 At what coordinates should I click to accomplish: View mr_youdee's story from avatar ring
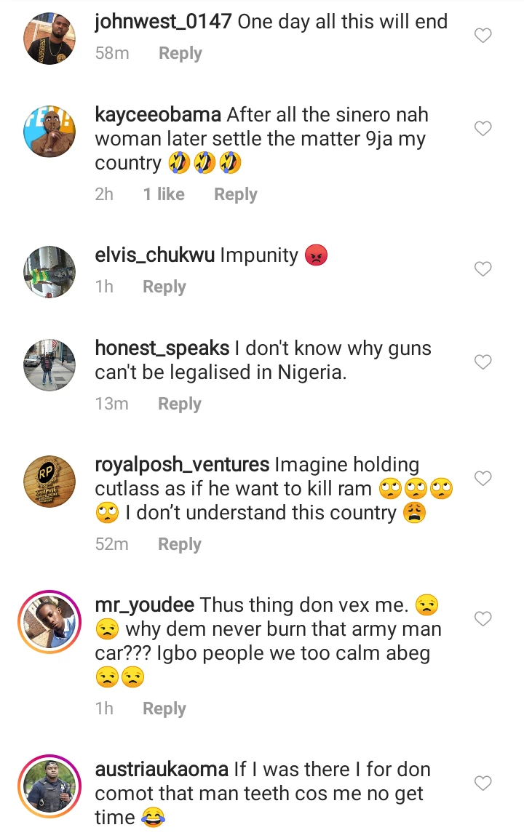(x=49, y=622)
